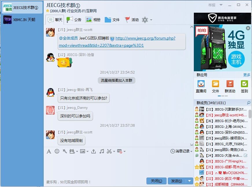Click the JEECG技术群 conversation in sidebar

[x=22, y=8]
